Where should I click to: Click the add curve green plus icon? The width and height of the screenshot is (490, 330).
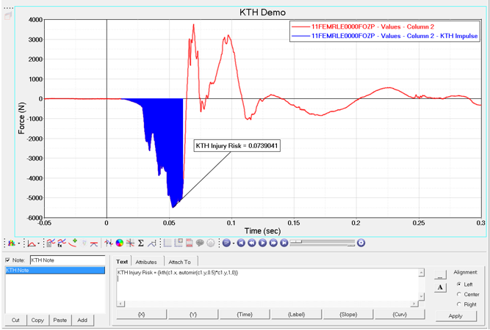click(73, 243)
